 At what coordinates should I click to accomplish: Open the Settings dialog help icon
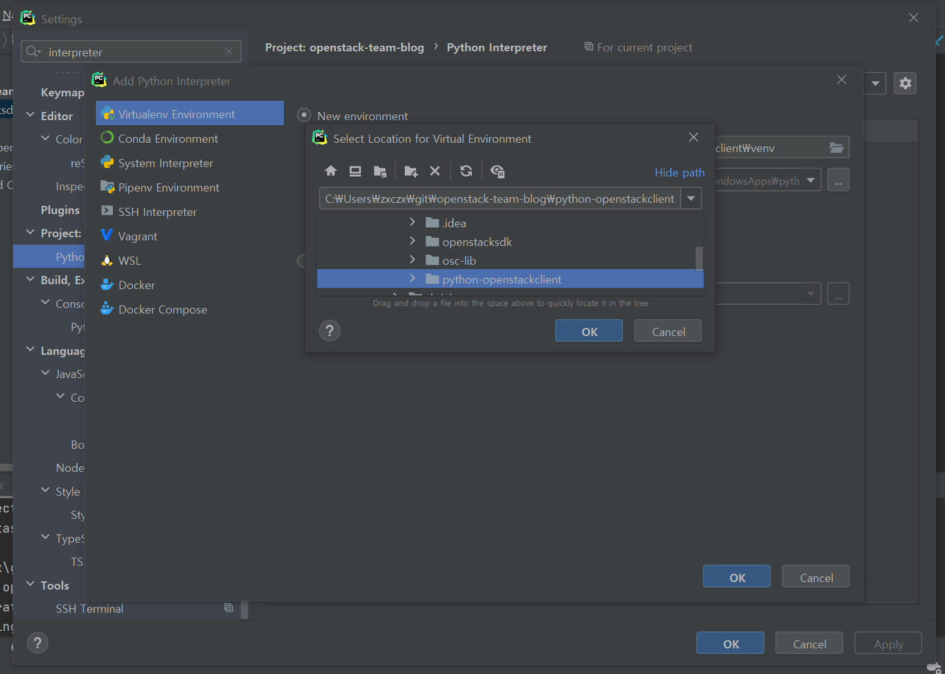38,643
